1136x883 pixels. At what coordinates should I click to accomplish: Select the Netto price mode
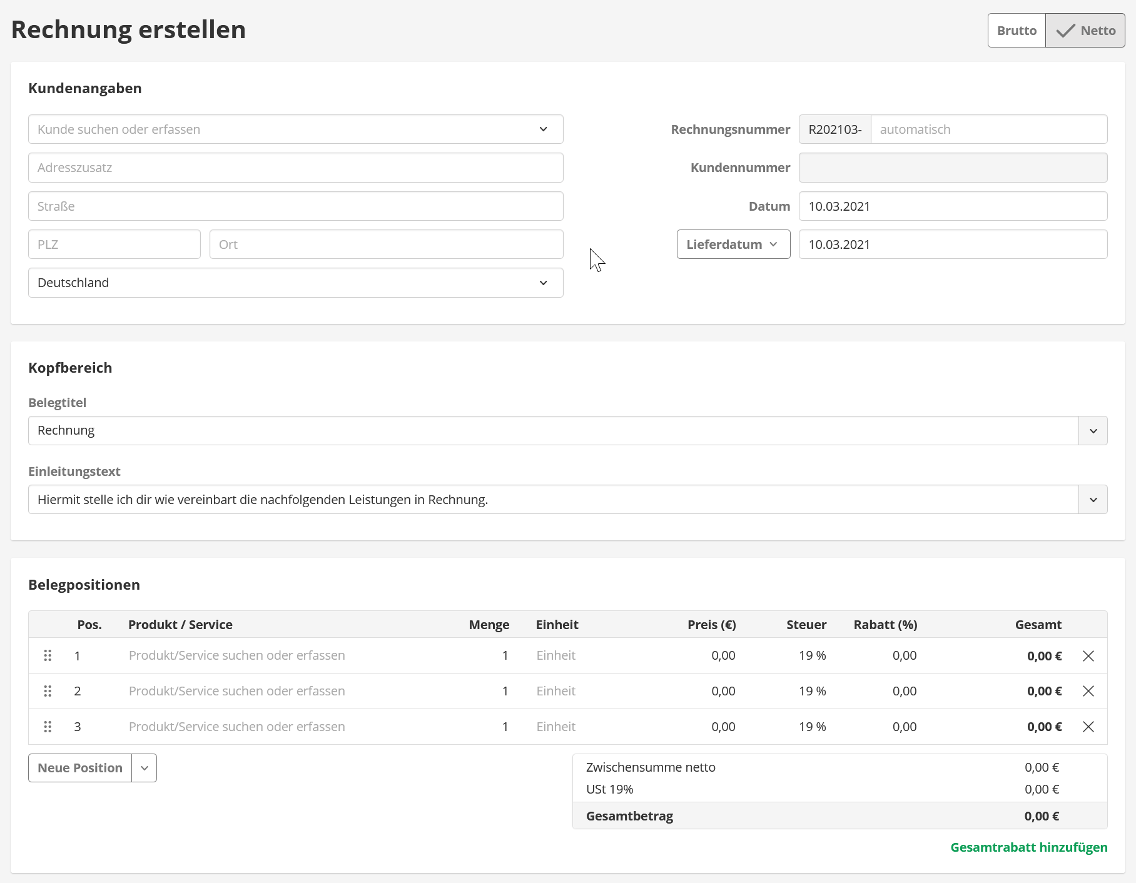click(x=1085, y=31)
